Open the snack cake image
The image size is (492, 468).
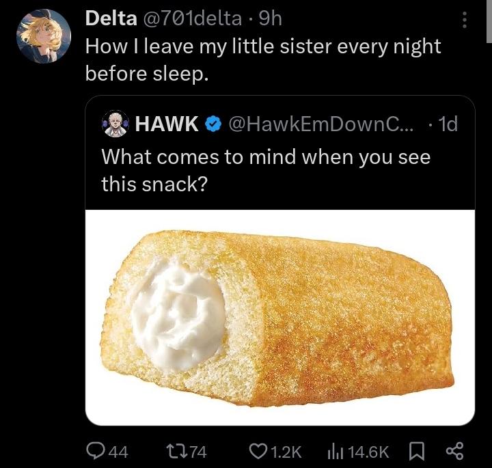point(280,317)
